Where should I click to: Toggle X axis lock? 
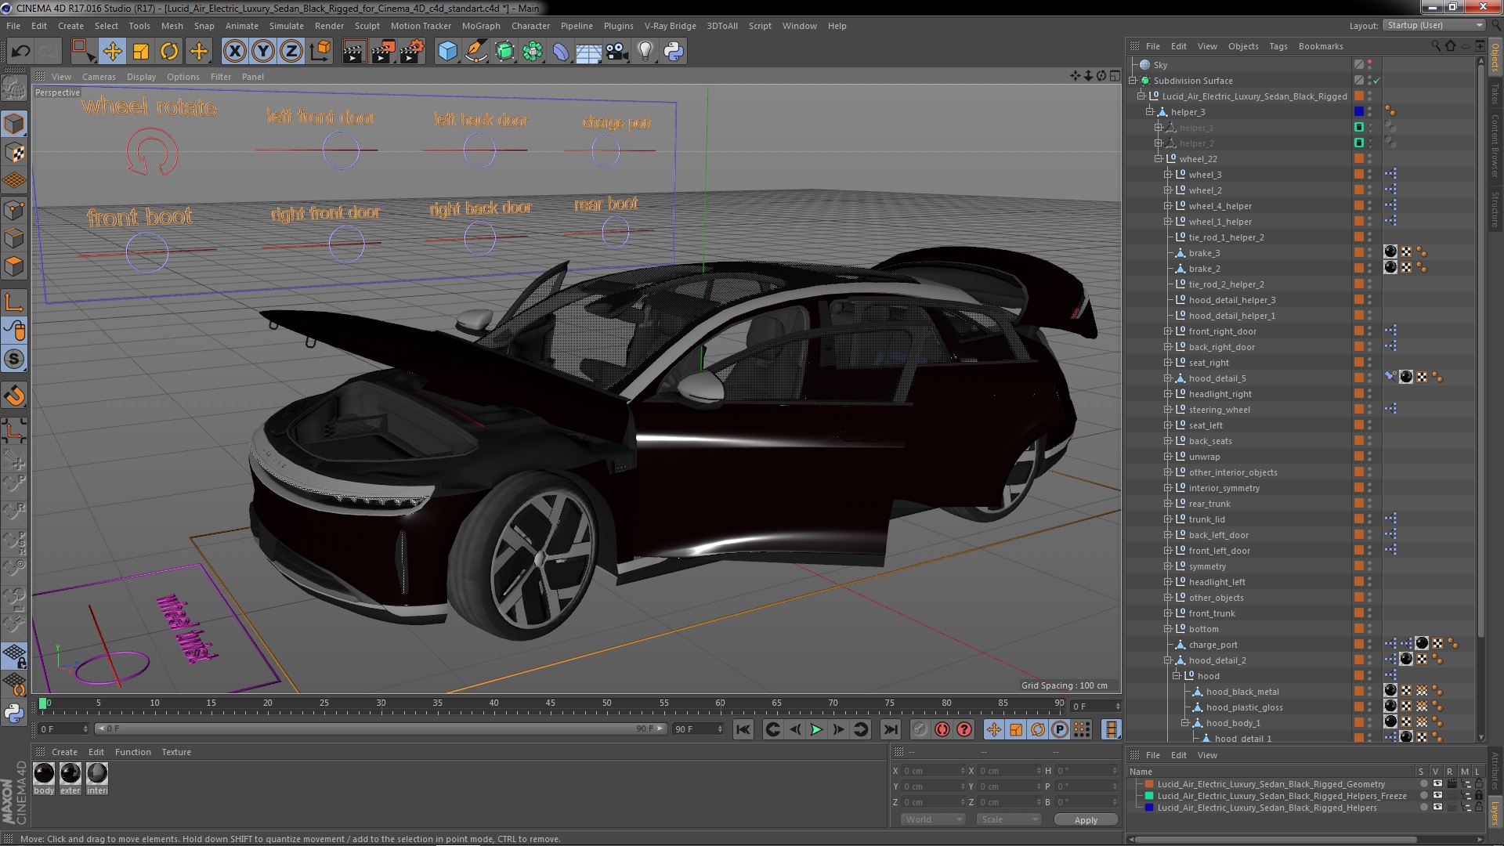click(234, 52)
